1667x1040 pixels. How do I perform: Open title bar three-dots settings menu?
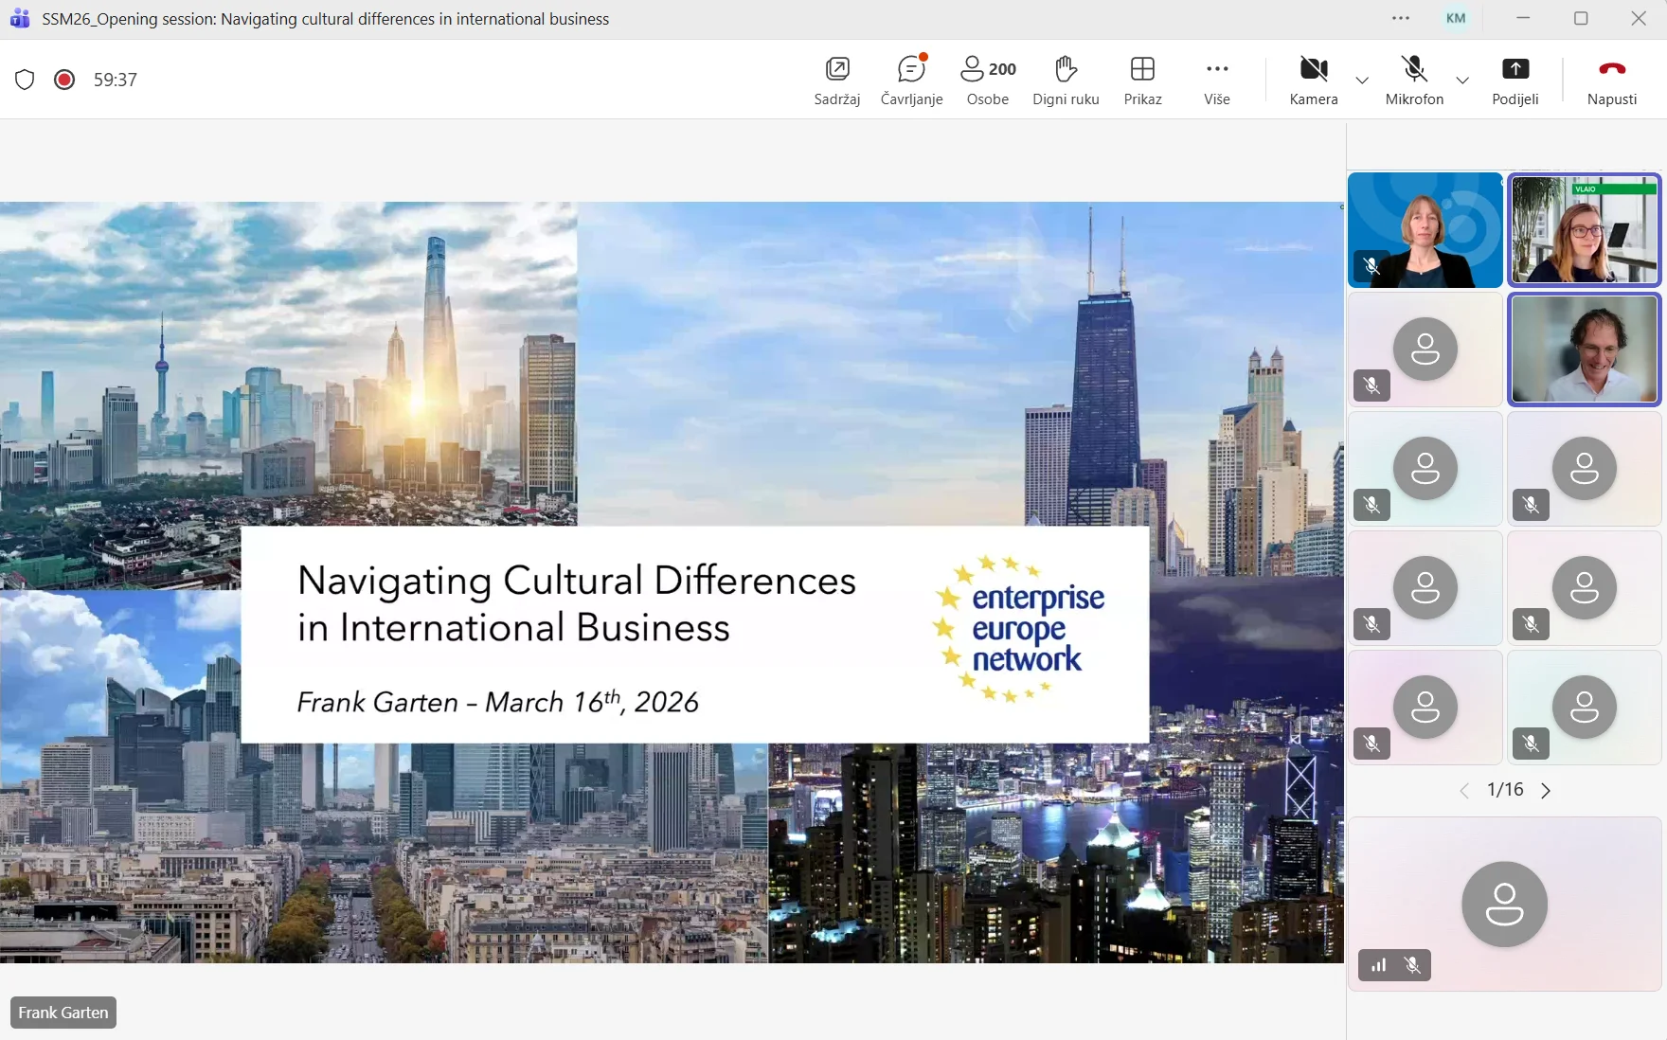coord(1401,19)
